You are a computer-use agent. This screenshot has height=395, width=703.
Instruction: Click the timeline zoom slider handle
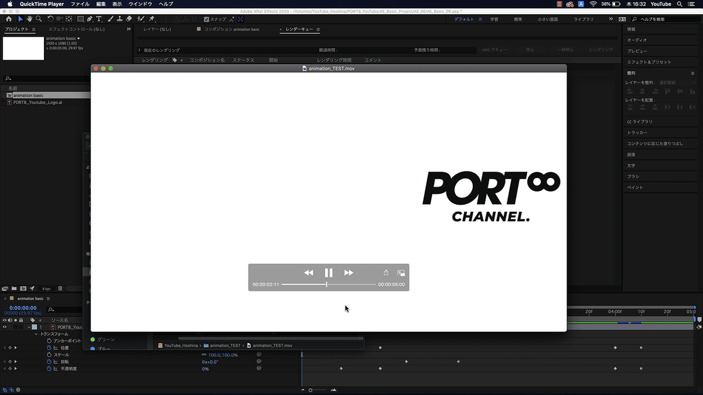[x=310, y=390]
